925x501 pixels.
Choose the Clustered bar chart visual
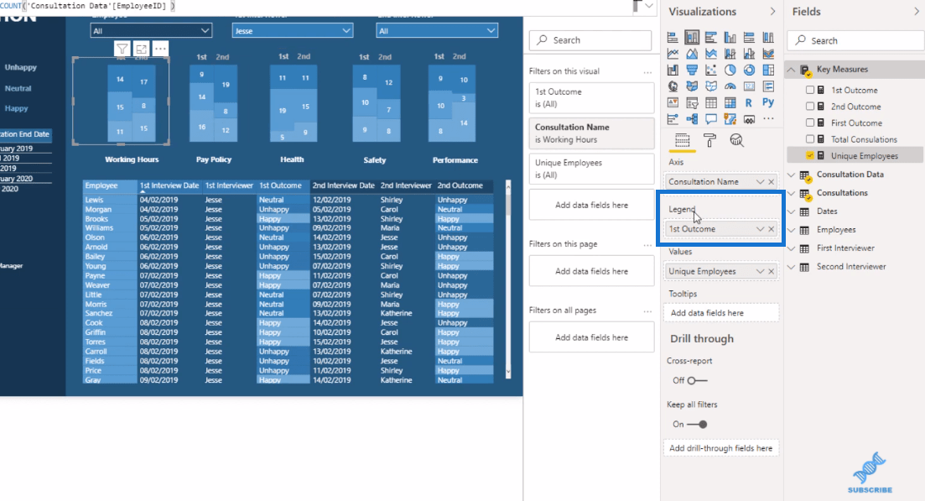point(711,38)
